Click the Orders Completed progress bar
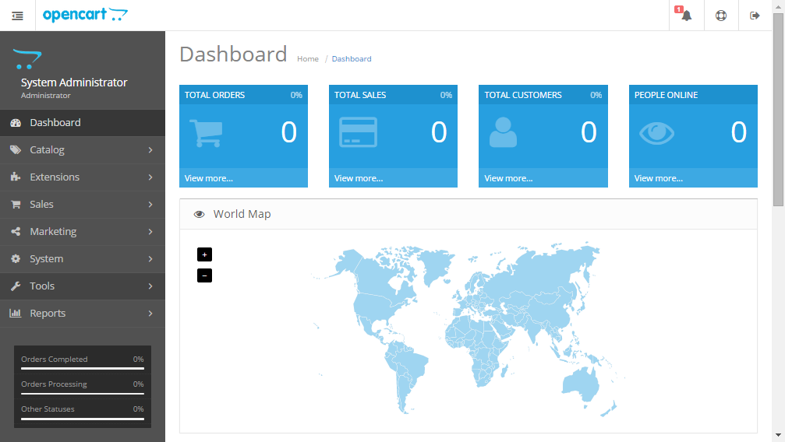This screenshot has height=442, width=785. pyautogui.click(x=83, y=369)
